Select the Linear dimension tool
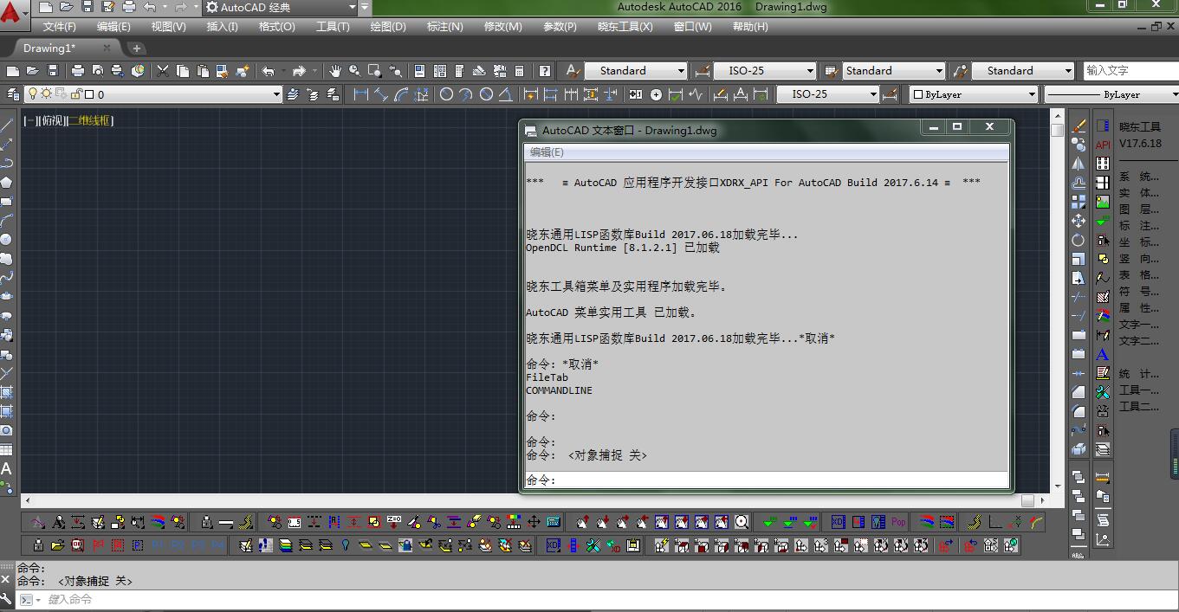The height and width of the screenshot is (612, 1179). point(360,94)
